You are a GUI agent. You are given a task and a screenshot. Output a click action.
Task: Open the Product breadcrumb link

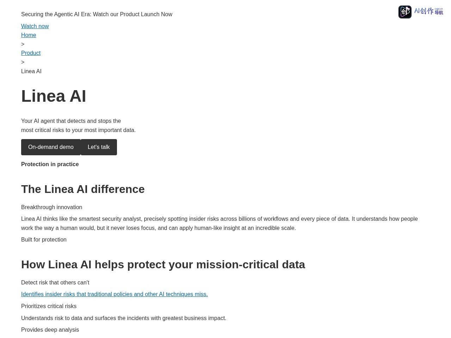point(31,53)
